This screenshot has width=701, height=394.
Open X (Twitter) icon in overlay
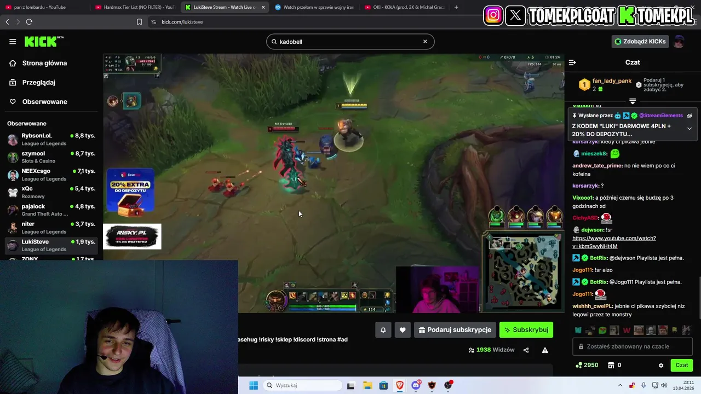[x=515, y=15]
